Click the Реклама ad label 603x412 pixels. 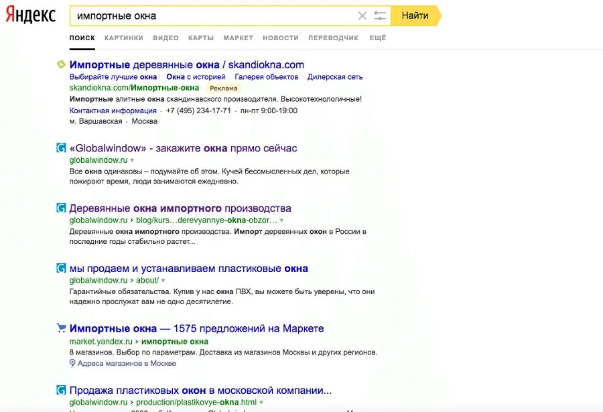[x=223, y=88]
